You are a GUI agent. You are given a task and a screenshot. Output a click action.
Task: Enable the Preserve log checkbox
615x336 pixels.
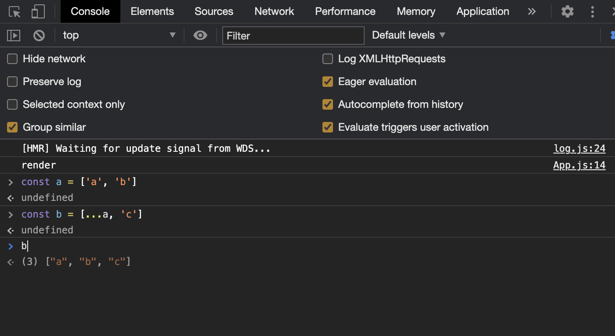tap(12, 82)
